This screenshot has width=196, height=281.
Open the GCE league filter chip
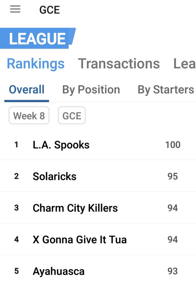[x=72, y=116]
